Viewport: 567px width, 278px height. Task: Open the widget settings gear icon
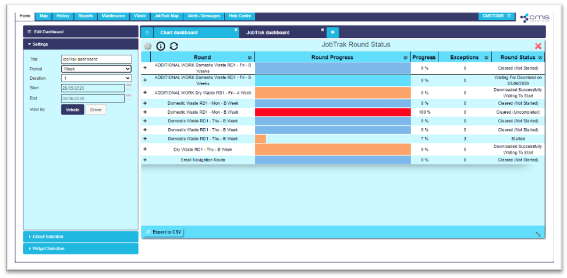click(147, 47)
